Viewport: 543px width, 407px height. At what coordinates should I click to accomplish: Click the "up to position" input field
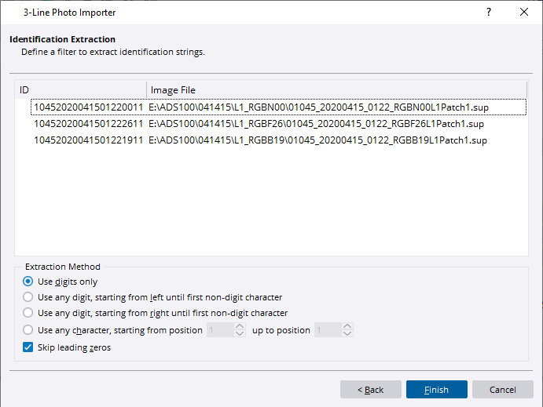(x=327, y=330)
